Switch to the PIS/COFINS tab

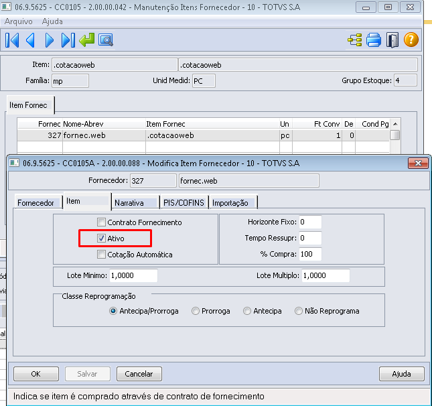coord(184,203)
